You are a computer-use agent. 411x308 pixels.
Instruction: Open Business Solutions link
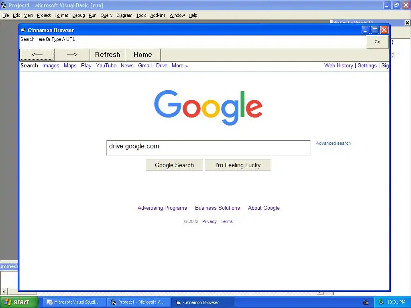click(217, 208)
